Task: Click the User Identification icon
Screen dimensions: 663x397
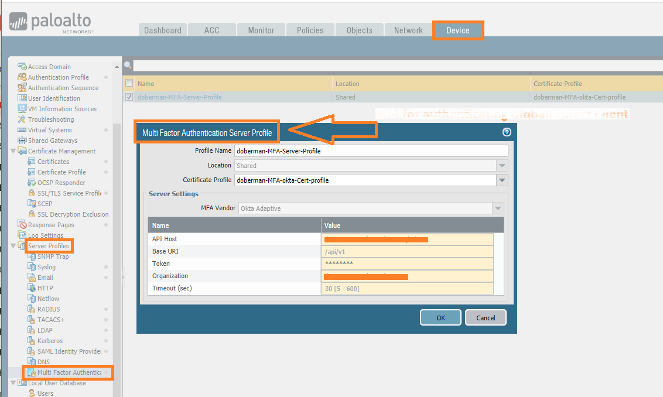Action: tap(22, 98)
